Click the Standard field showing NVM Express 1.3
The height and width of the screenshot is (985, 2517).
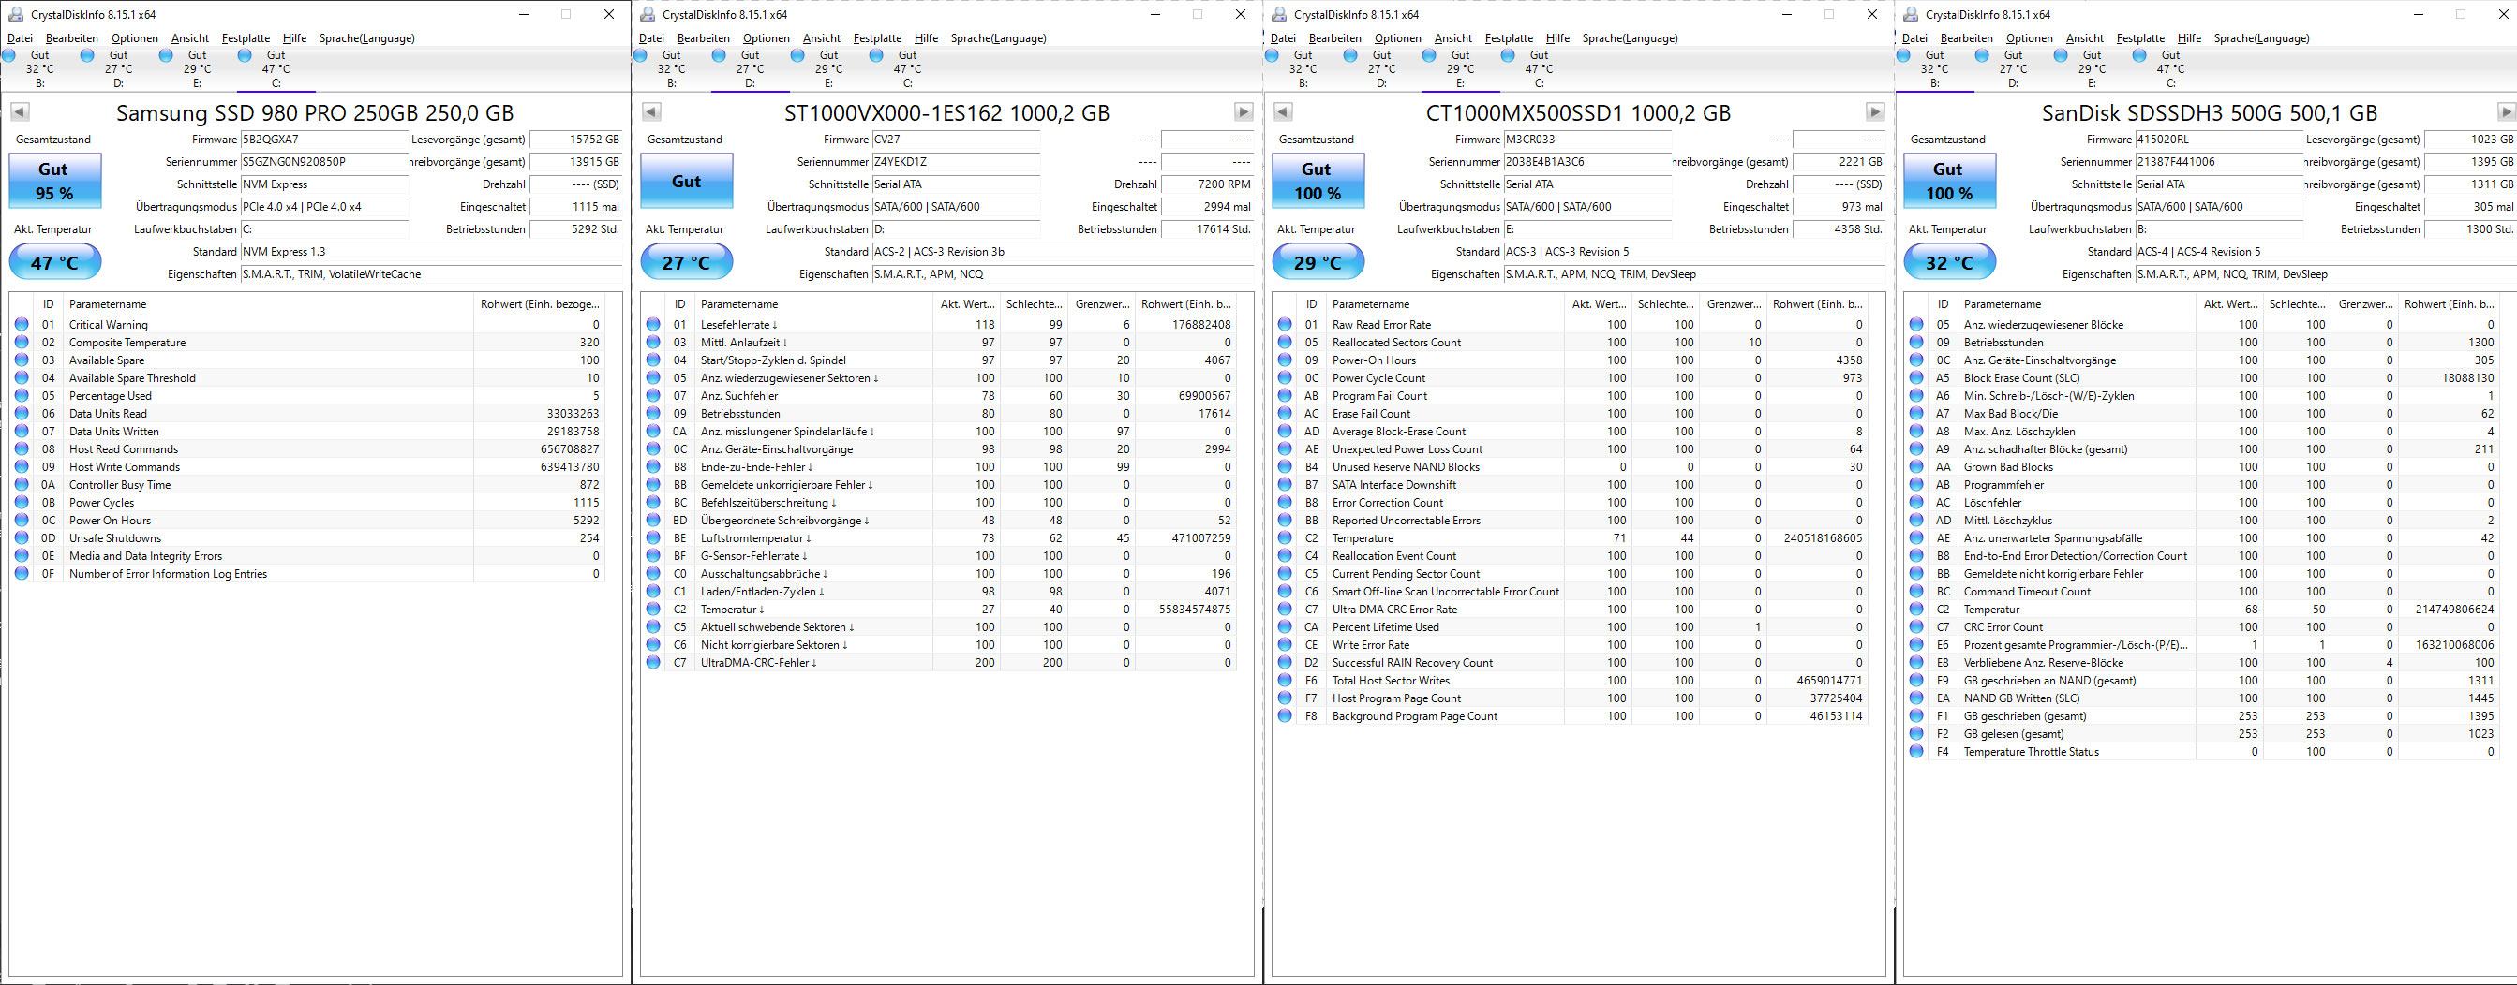click(431, 252)
